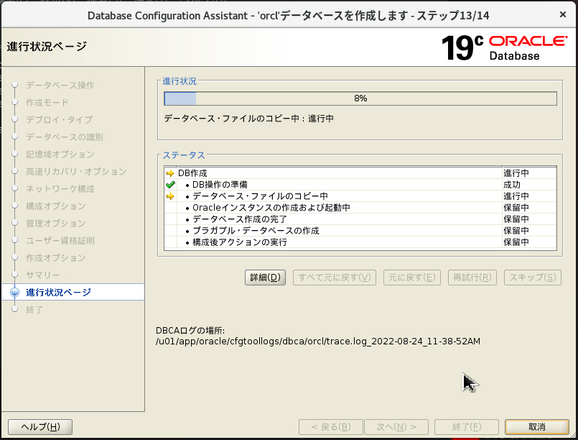Image resolution: width=578 pixels, height=440 pixels.
Task: Click the highlighted 進行状況ページ step circle
Action: pyautogui.click(x=16, y=293)
